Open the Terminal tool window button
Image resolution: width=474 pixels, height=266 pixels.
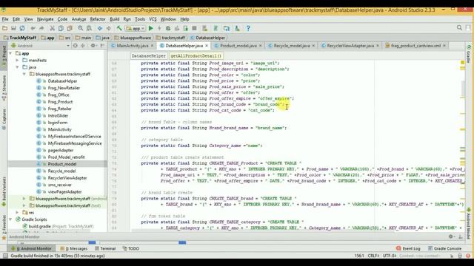105,248
